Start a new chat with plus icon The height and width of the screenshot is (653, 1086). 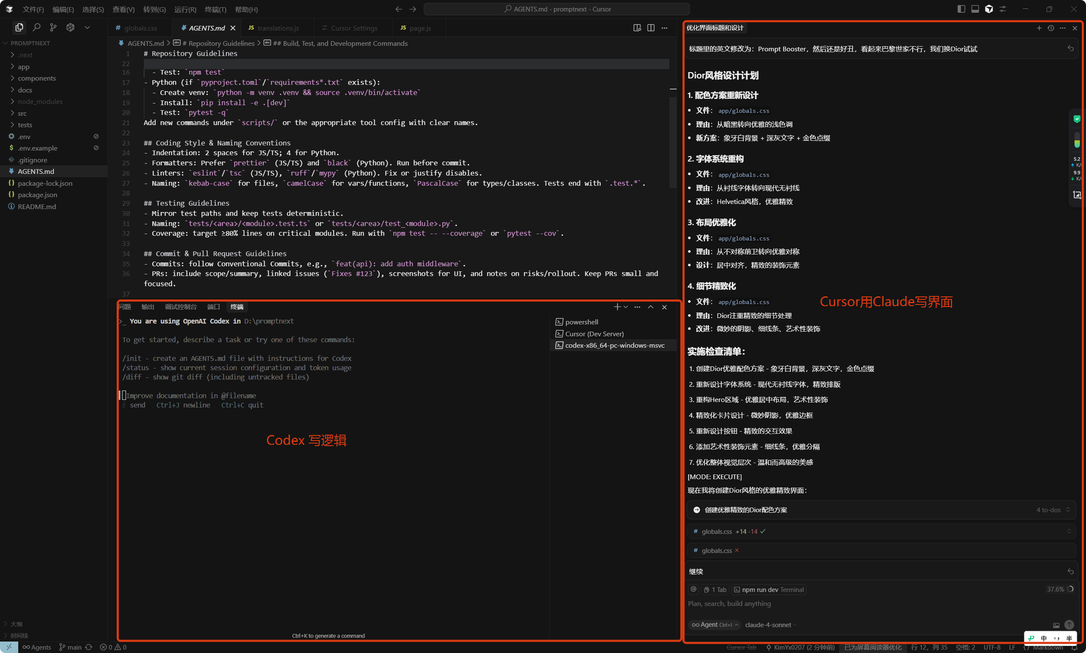coord(1039,28)
